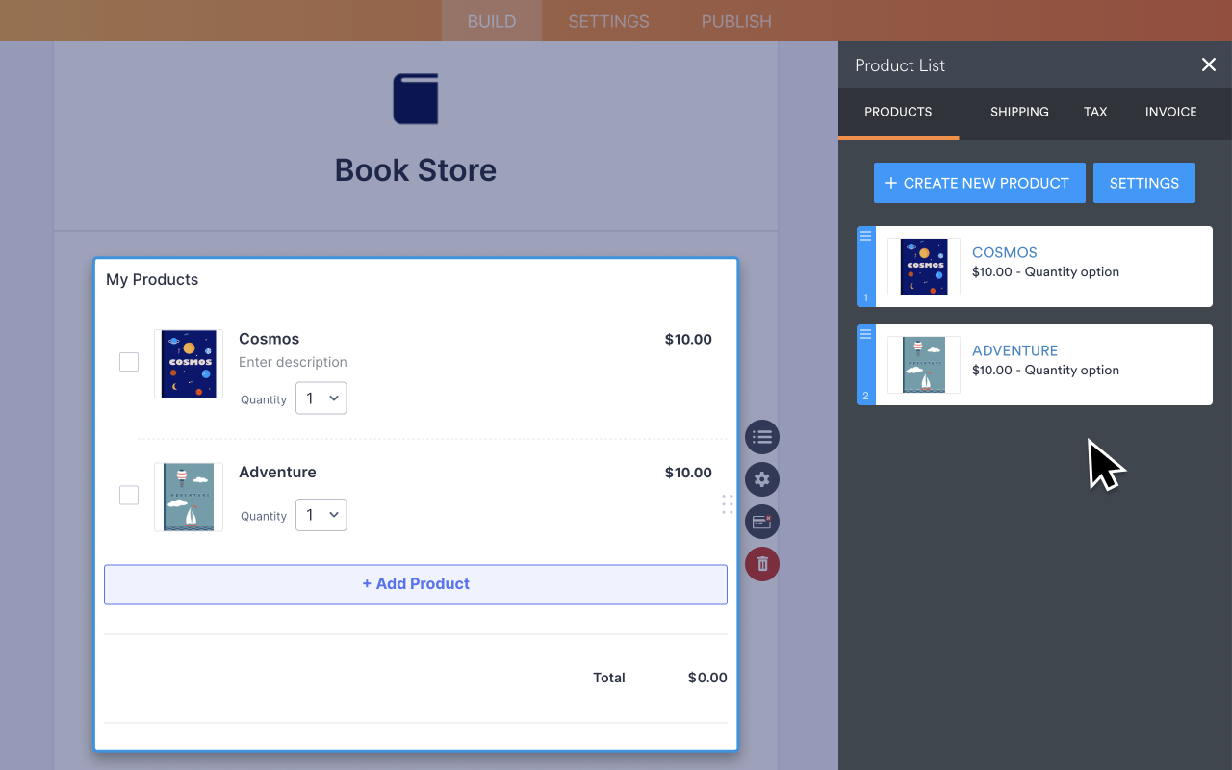1232x770 pixels.
Task: Open the widget list options icon
Action: pyautogui.click(x=761, y=437)
